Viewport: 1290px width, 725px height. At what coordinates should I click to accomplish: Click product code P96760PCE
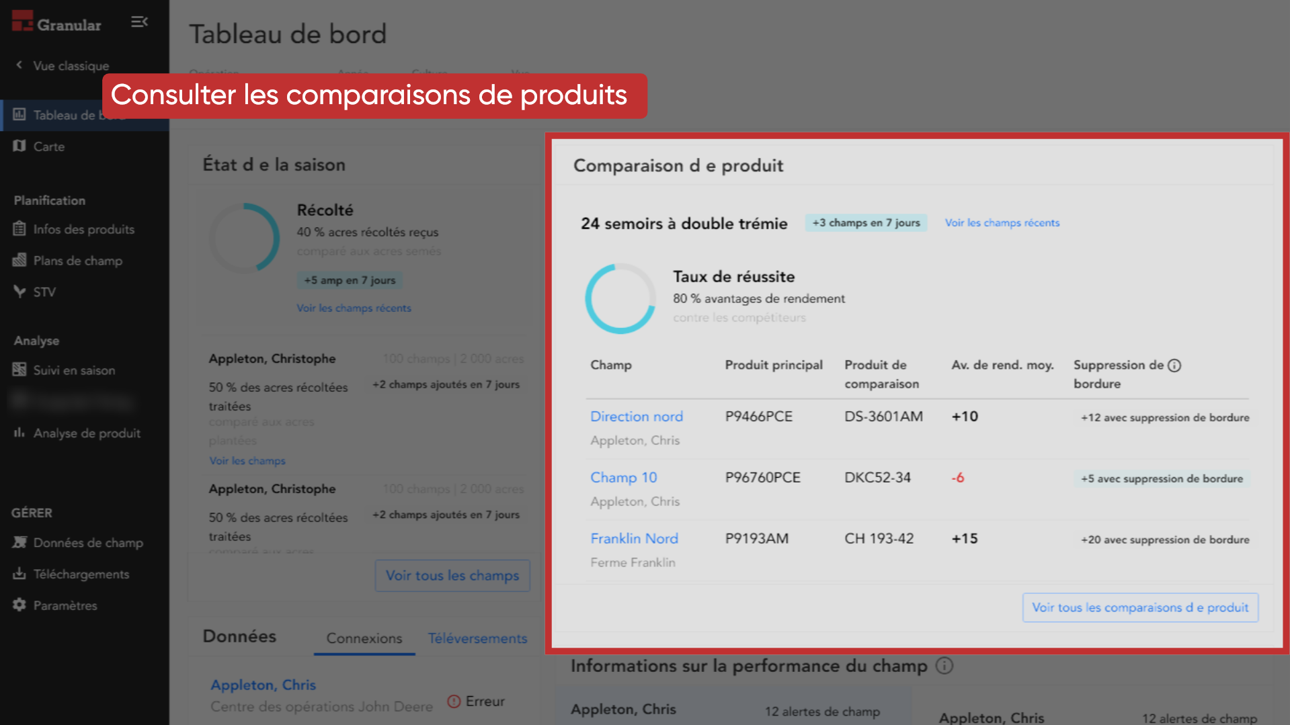pos(762,478)
